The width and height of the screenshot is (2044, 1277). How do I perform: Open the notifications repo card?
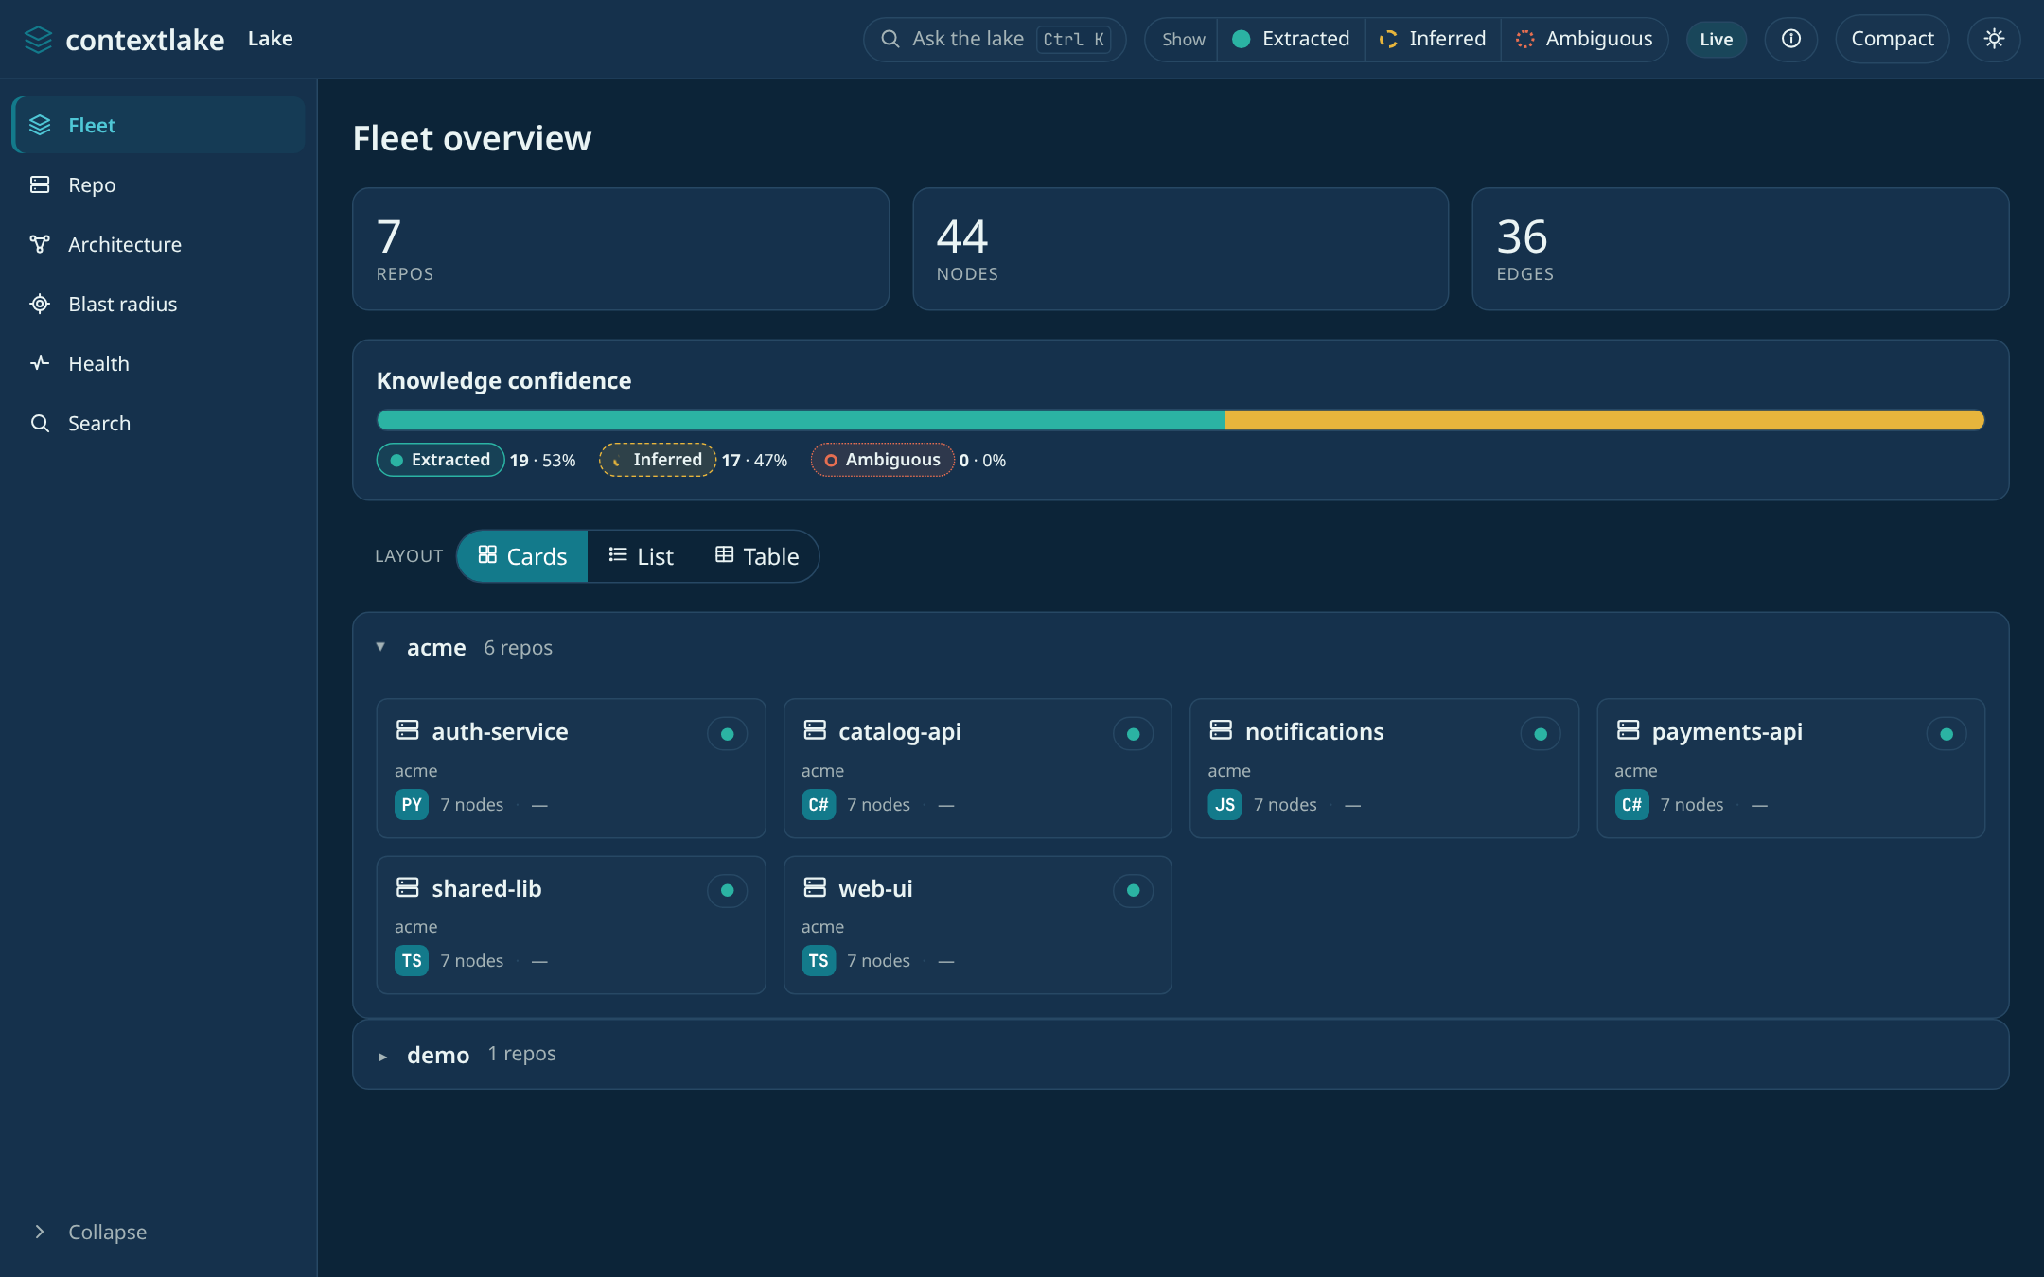tap(1383, 768)
